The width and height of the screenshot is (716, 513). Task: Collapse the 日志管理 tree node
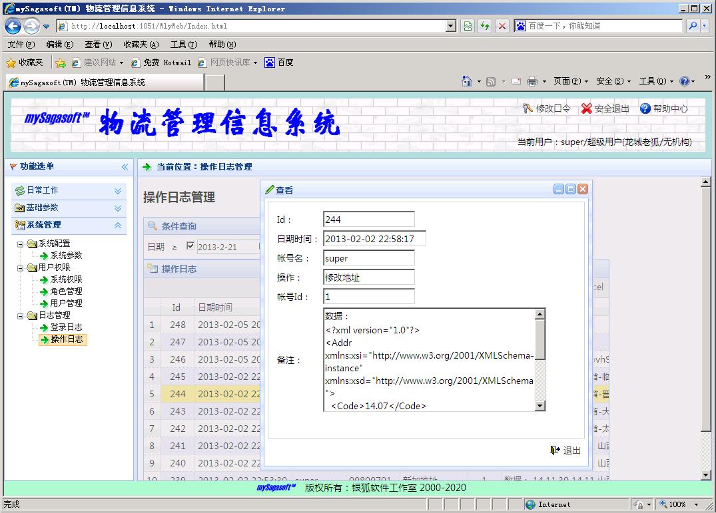[20, 316]
